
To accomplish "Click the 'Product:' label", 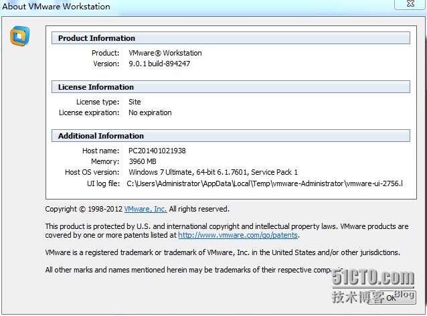I will [x=105, y=53].
